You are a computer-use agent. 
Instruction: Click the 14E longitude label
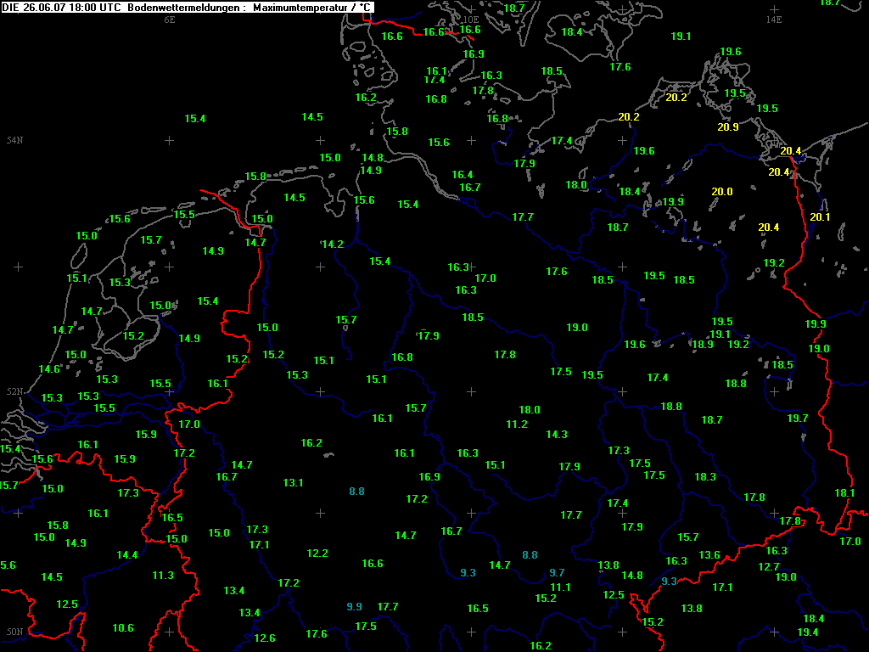point(773,20)
